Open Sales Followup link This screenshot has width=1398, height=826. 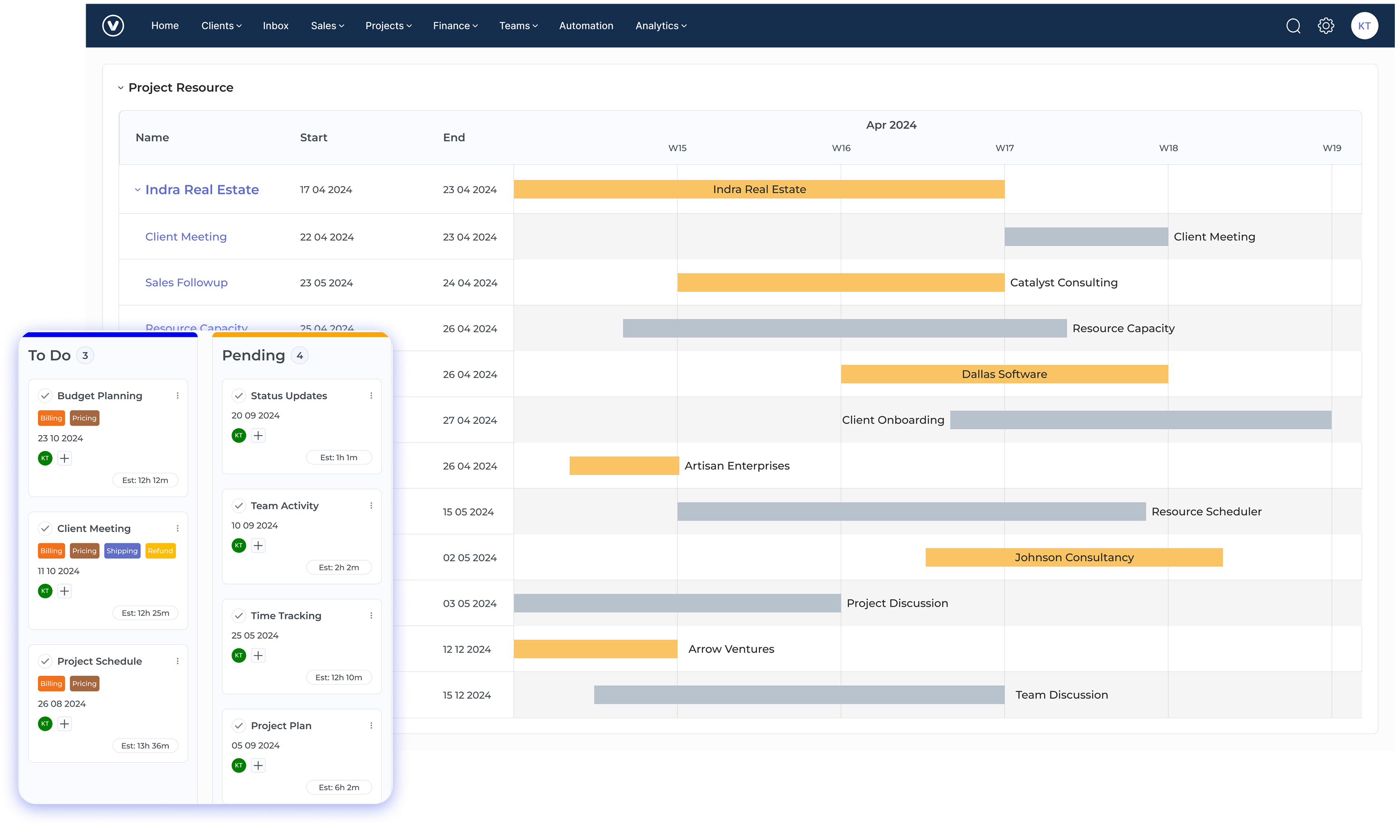click(x=186, y=283)
